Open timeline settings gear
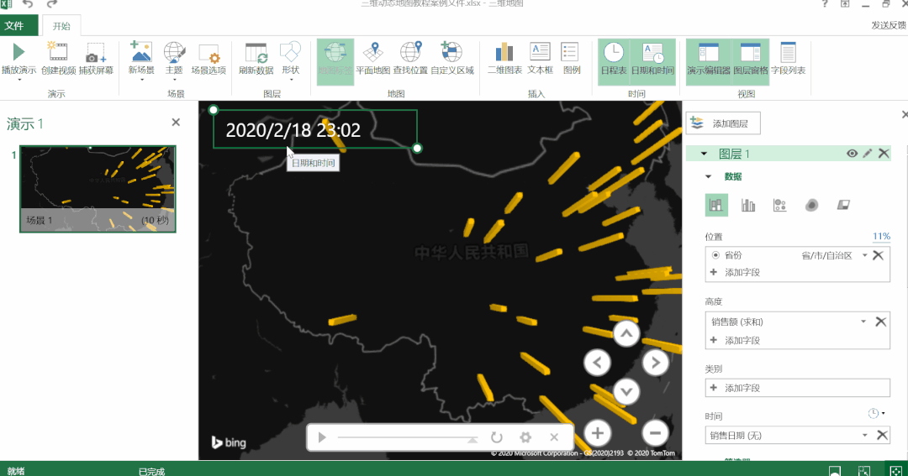 click(525, 437)
